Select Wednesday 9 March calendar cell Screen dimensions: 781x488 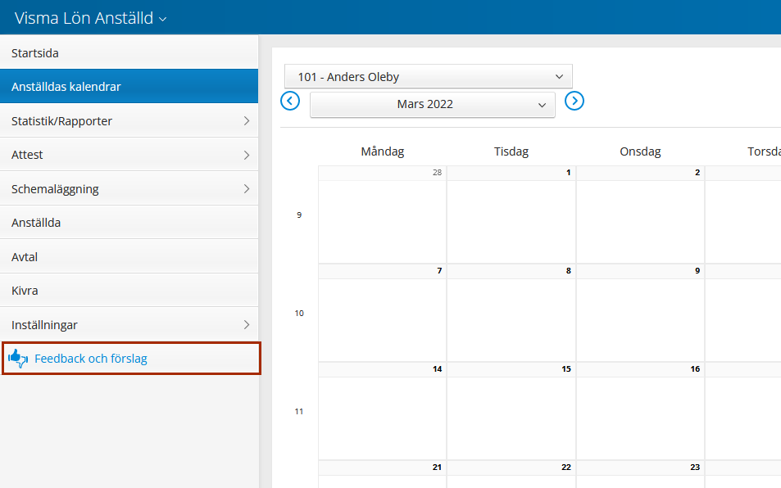641,313
